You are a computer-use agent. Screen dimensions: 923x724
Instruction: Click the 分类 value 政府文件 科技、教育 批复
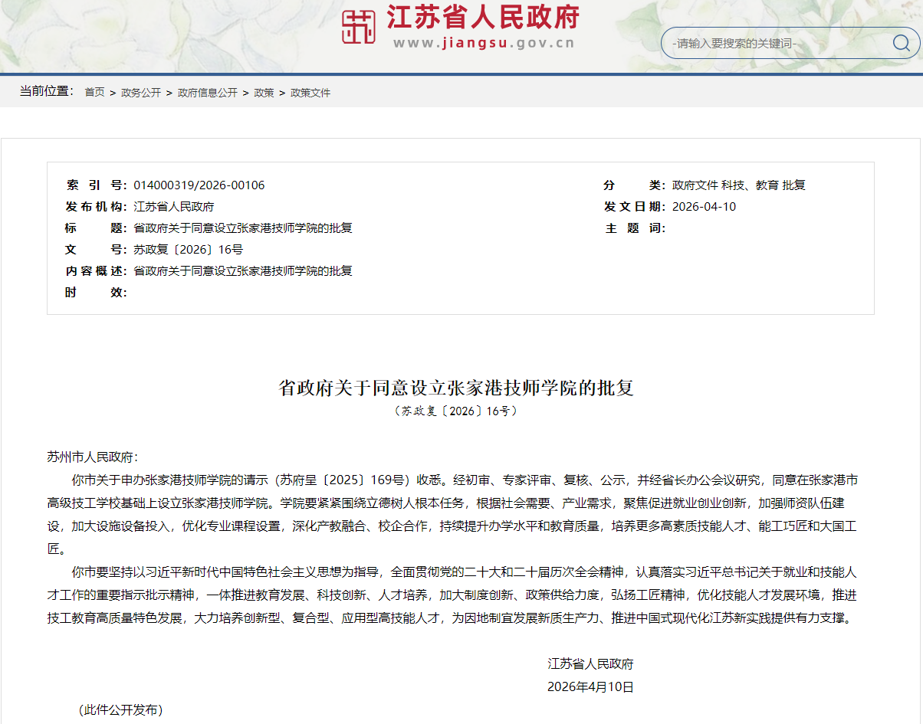[738, 185]
